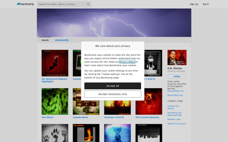Open The Ghoul title link
Viewport: 228px width, 142px height.
(47, 117)
